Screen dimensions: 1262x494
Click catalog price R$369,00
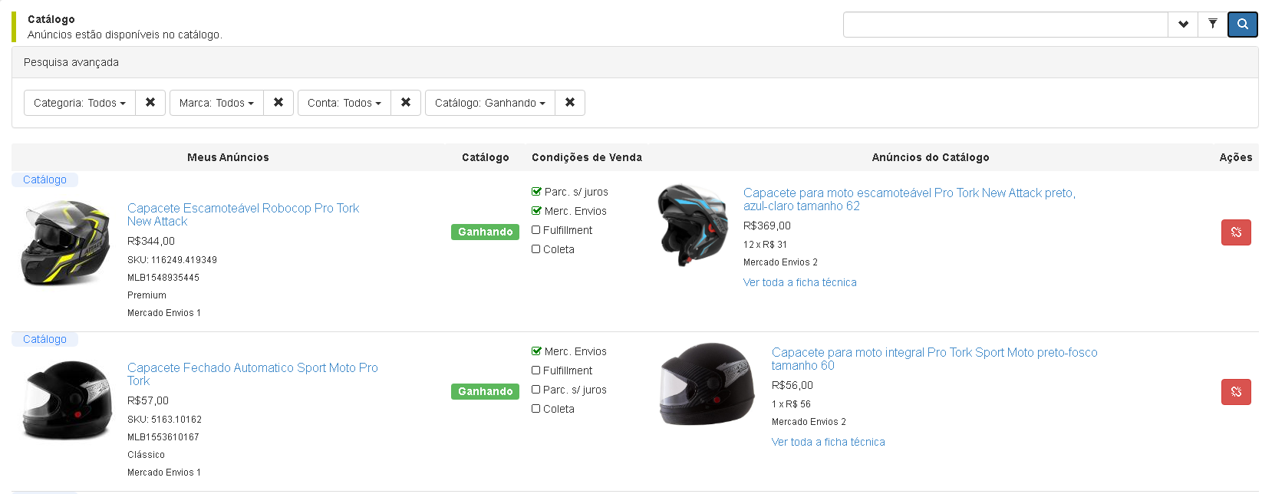tap(767, 226)
